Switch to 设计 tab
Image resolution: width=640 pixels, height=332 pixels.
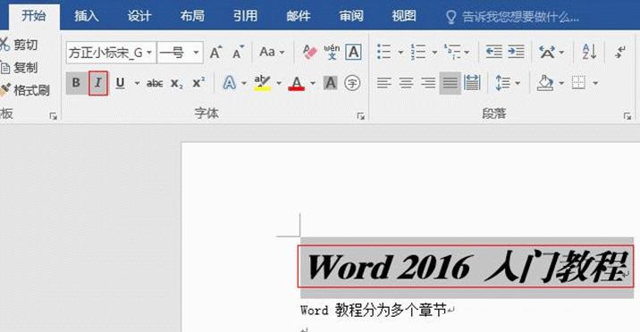139,16
